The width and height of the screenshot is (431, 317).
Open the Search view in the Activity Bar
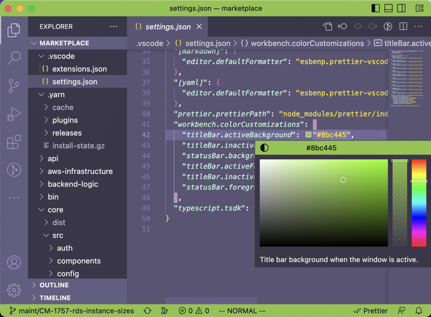coord(14,57)
